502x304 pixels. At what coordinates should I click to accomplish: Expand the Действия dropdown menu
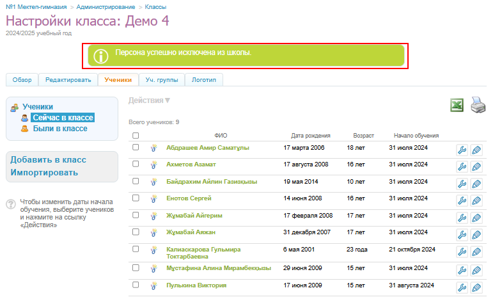click(149, 100)
